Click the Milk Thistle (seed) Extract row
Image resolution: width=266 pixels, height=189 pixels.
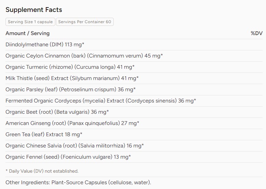pyautogui.click(x=72, y=78)
